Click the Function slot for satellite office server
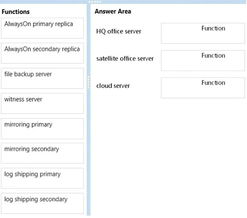Viewport: 247px width, 218px height. [203, 61]
